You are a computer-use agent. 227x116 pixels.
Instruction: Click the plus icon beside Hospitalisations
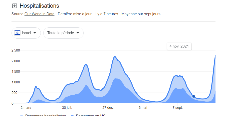coord(15,6)
